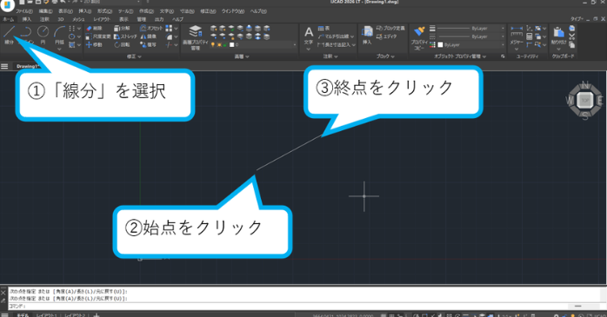607x317 pixels.
Task: Click the white ByLayer color swatch
Action: click(x=440, y=45)
